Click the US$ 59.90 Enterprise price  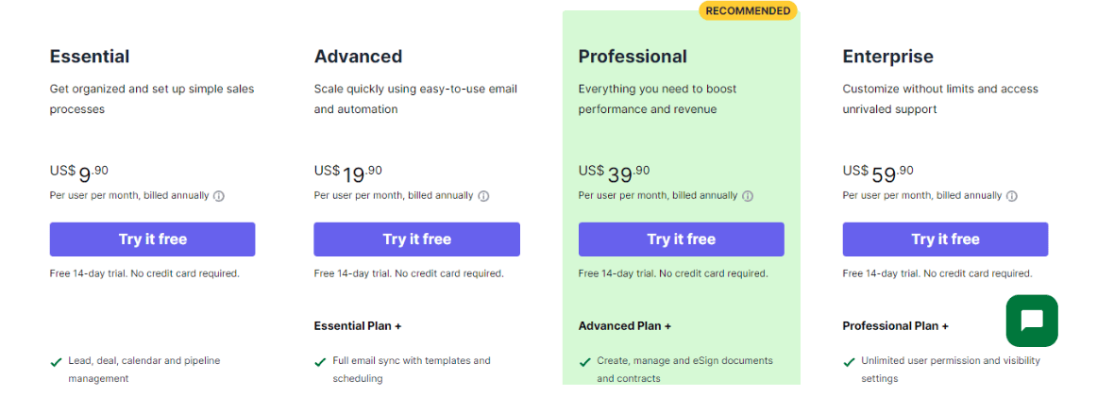878,173
